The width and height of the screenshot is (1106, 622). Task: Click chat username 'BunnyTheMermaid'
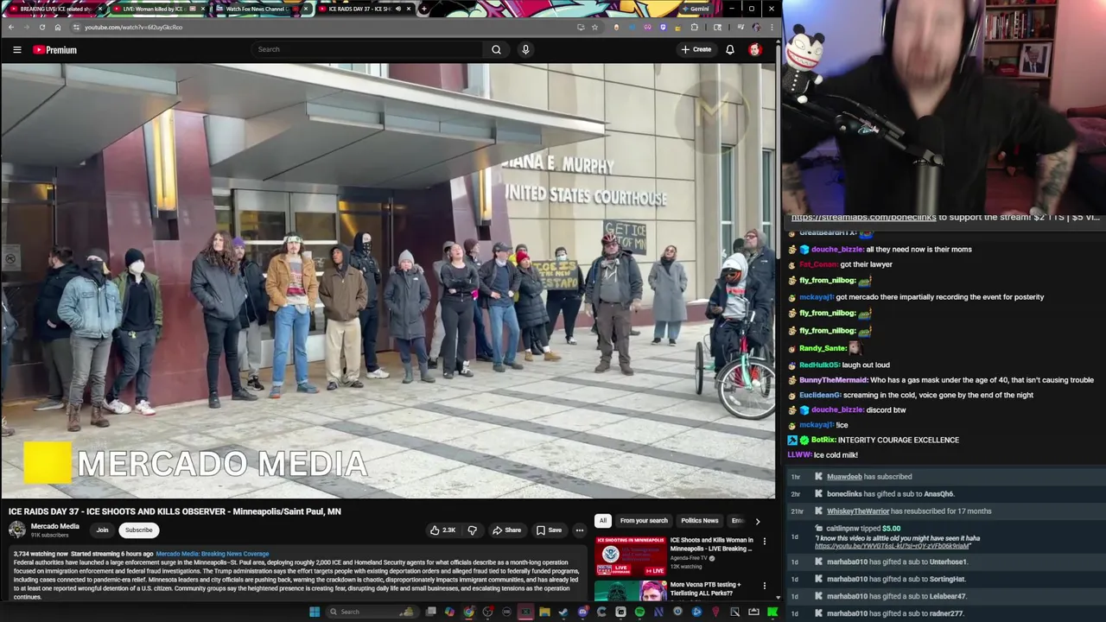(x=832, y=380)
